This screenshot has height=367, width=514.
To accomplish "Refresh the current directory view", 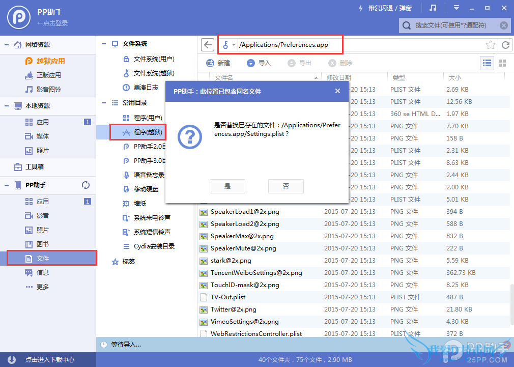I will 505,45.
